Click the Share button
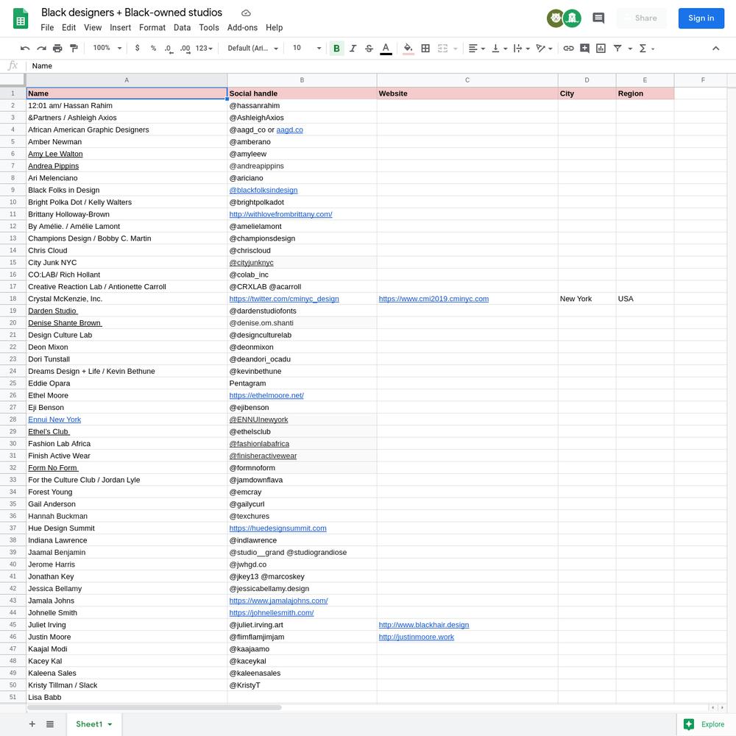Viewport: 736px width, 736px height. (x=641, y=18)
